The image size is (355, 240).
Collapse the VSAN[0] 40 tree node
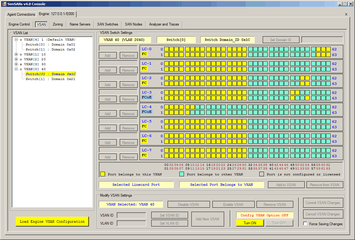click(16, 69)
